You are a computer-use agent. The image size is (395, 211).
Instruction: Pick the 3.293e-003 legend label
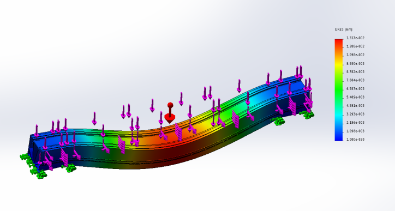[355, 114]
